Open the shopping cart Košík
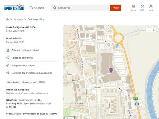This screenshot has width=159, height=119. 142,8
